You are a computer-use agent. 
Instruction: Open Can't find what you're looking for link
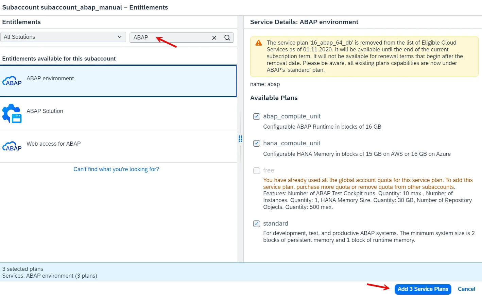[x=116, y=169]
